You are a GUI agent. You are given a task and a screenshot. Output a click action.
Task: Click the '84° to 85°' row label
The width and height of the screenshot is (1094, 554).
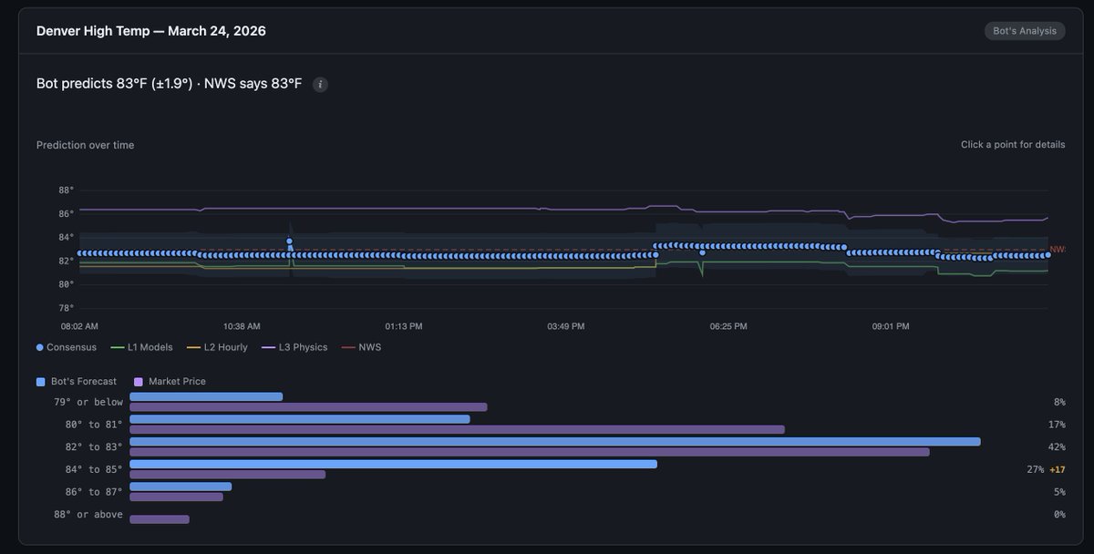(93, 469)
